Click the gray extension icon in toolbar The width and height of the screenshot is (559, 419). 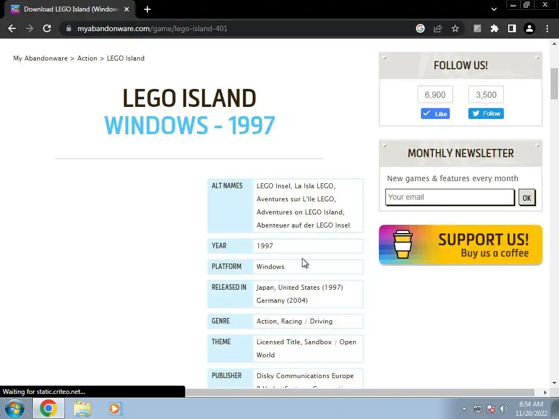477,28
